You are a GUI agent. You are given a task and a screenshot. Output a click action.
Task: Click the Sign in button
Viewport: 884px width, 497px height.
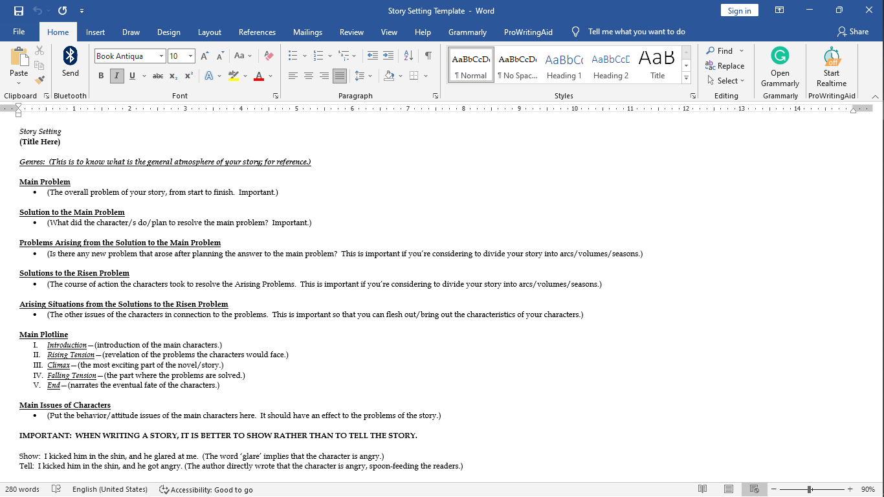click(739, 10)
